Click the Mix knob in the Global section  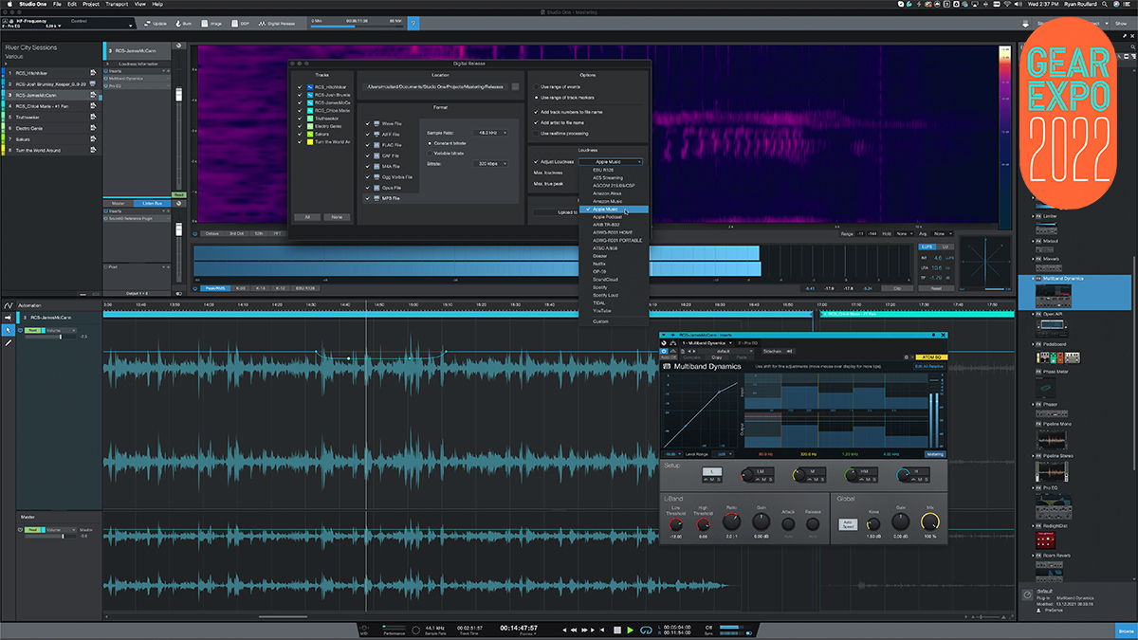point(930,521)
